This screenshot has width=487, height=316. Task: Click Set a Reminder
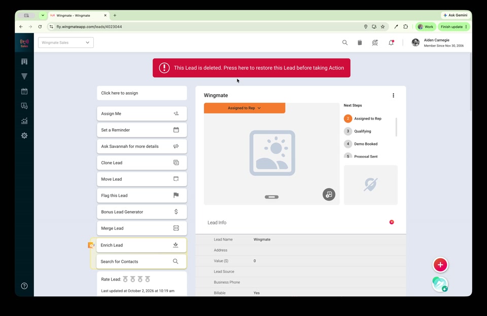pyautogui.click(x=142, y=130)
